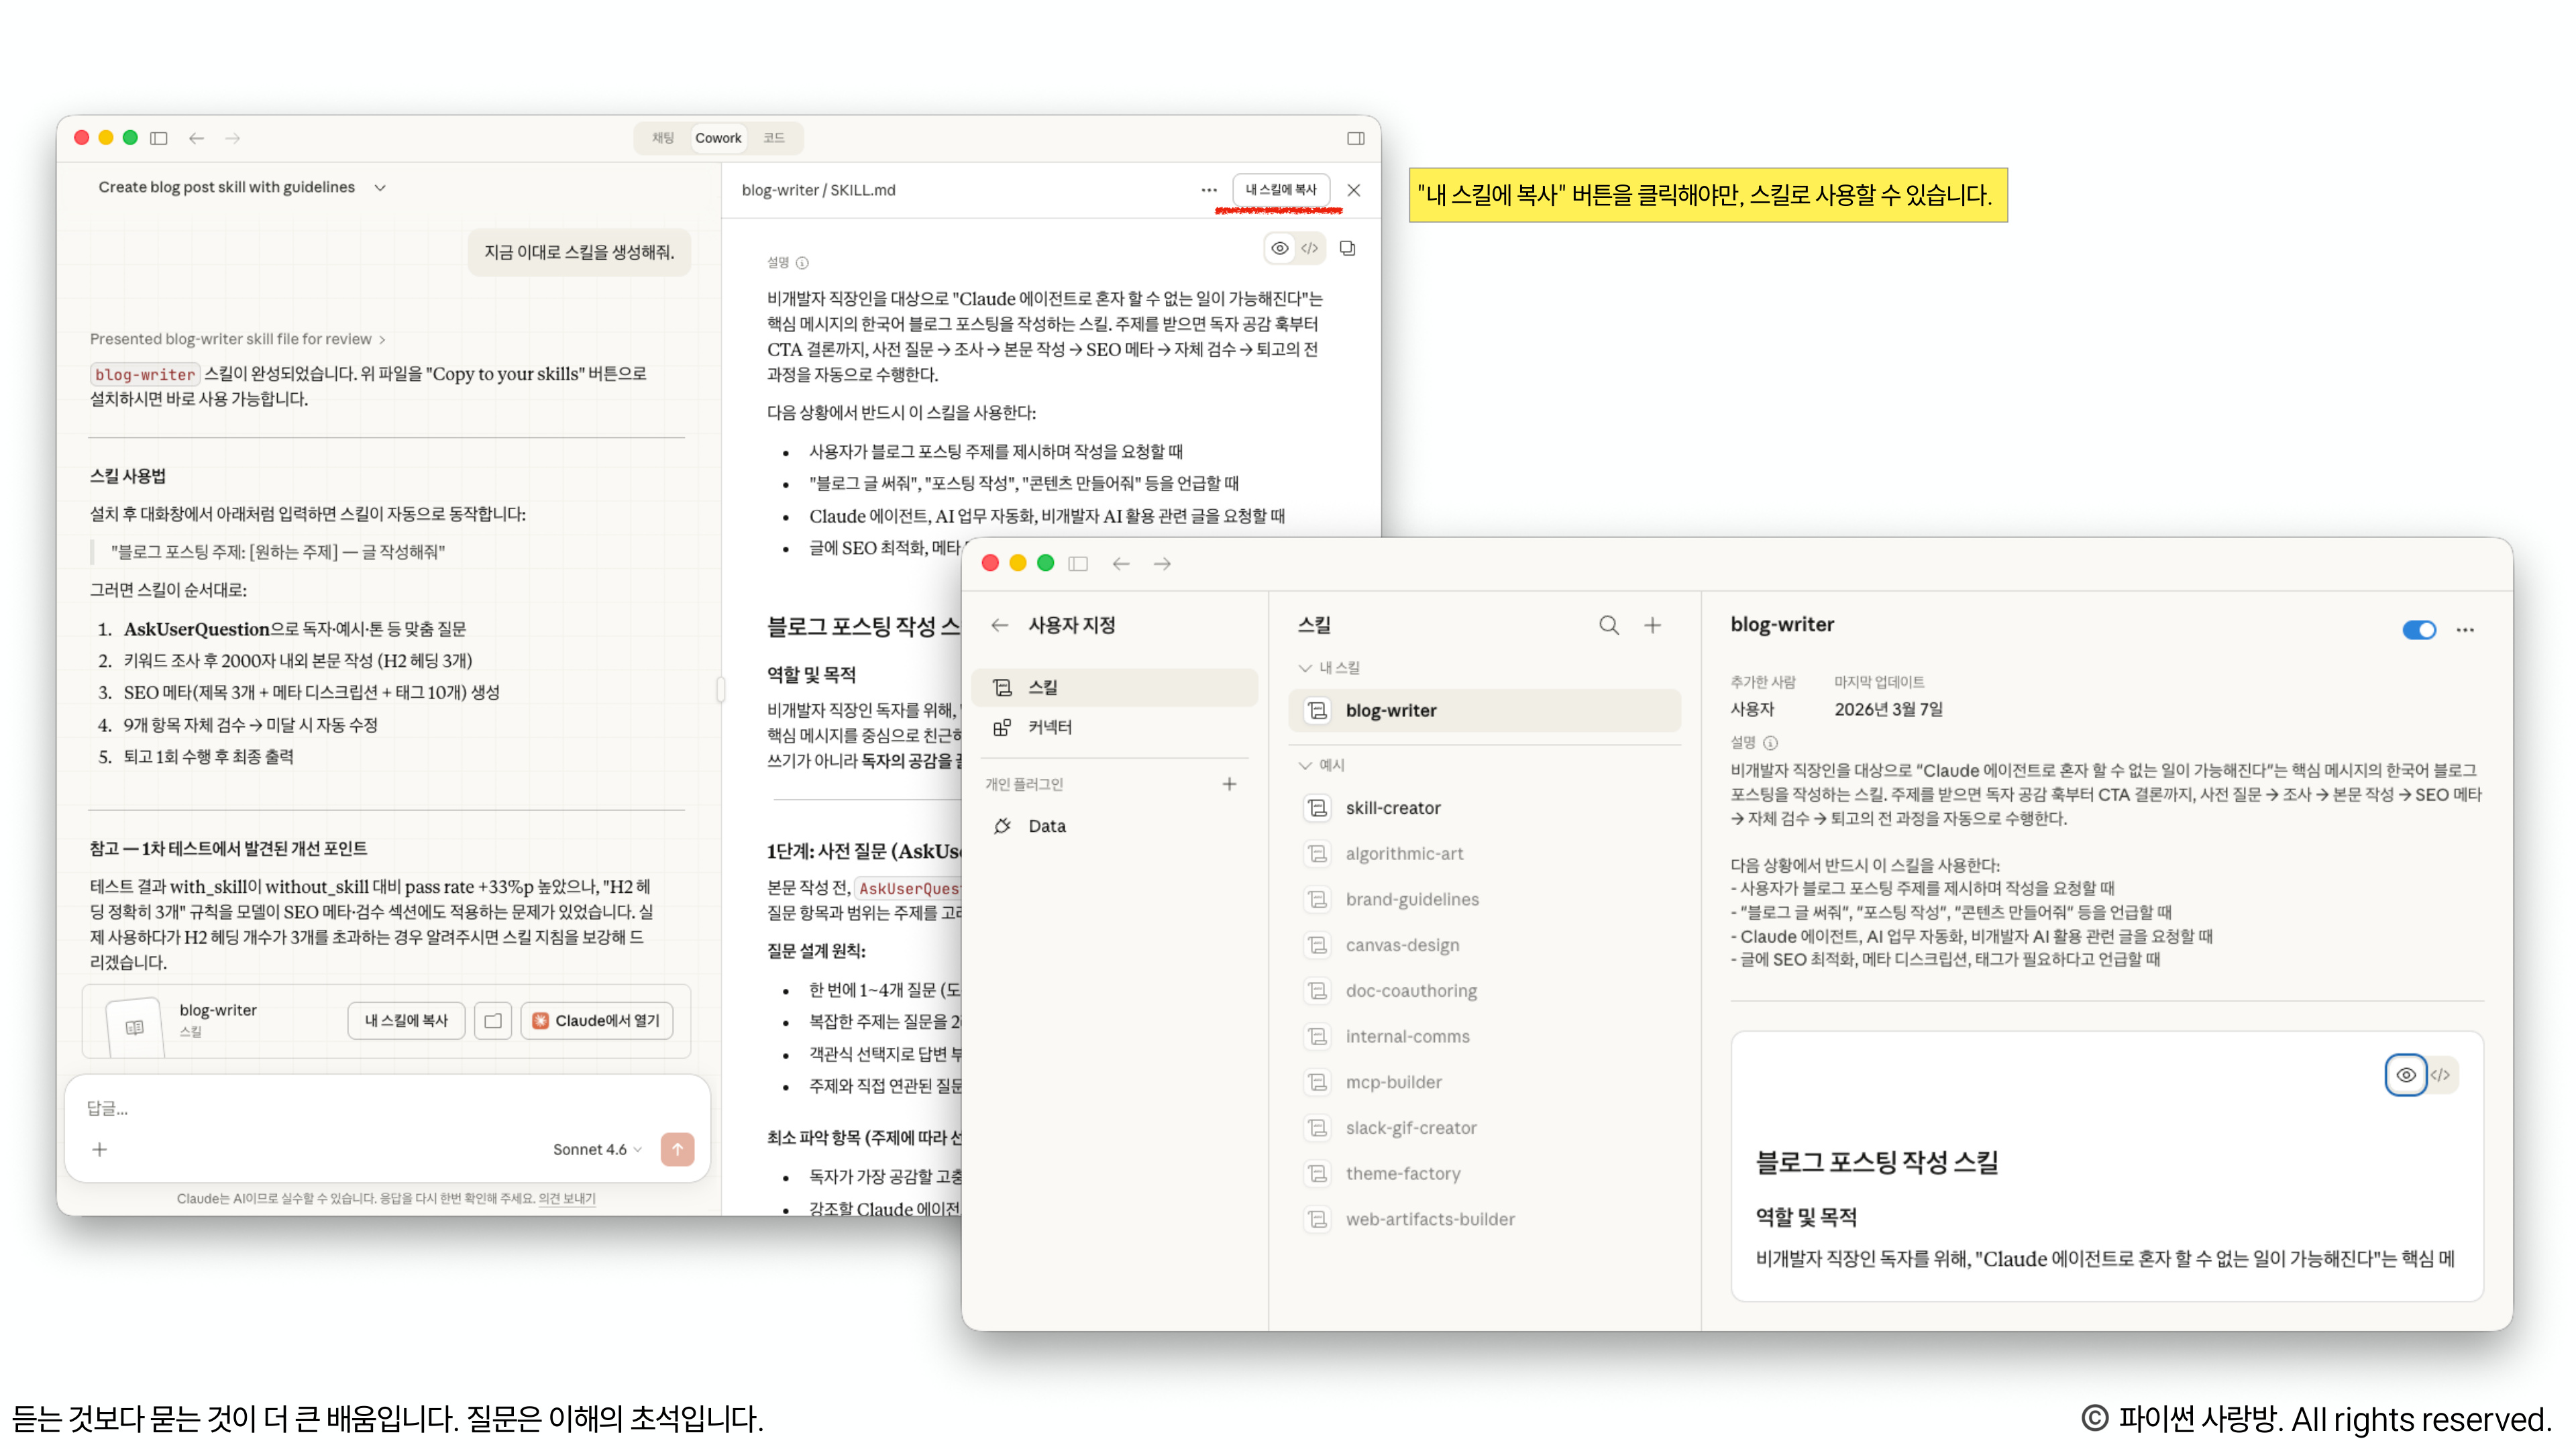Switch to code view in blog-writer preview
Viewport: 2576px width, 1449px height.
tap(2440, 1075)
